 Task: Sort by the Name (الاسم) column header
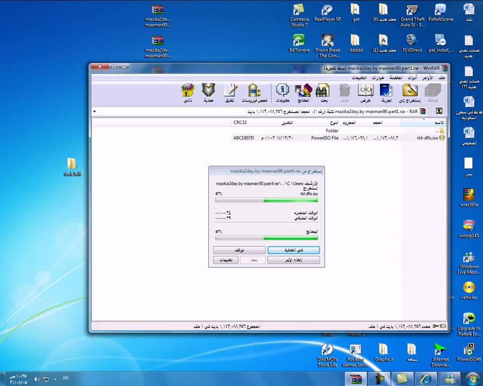424,123
